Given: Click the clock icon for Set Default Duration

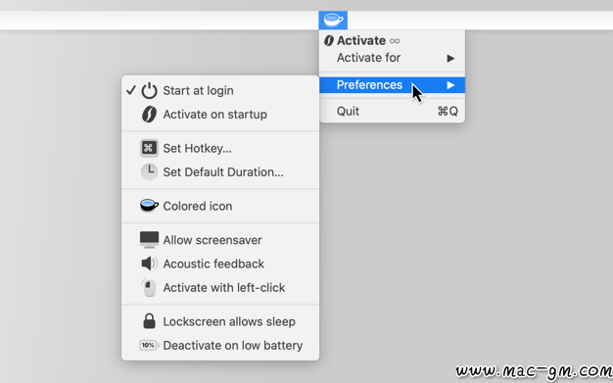Looking at the screenshot, I should (150, 171).
